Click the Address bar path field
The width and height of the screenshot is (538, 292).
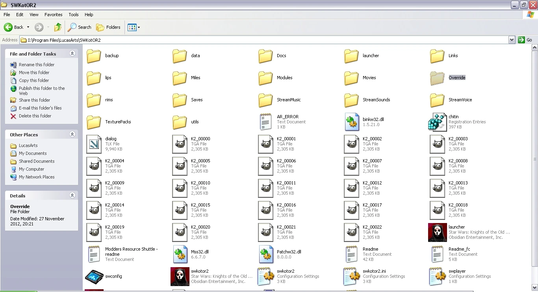(x=264, y=40)
